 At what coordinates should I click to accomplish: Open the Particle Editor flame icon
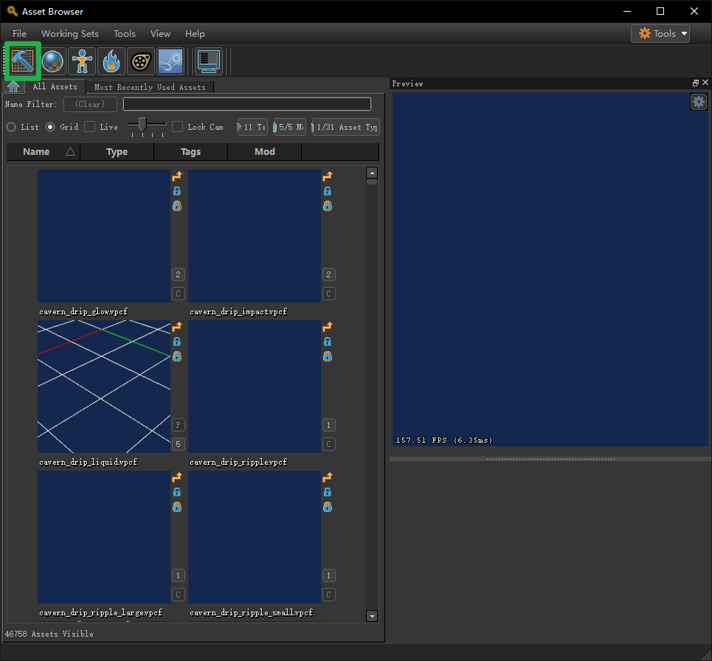pyautogui.click(x=111, y=60)
